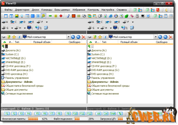Click the F5 function key button
Screen dimensions: 178x125
coord(38,114)
